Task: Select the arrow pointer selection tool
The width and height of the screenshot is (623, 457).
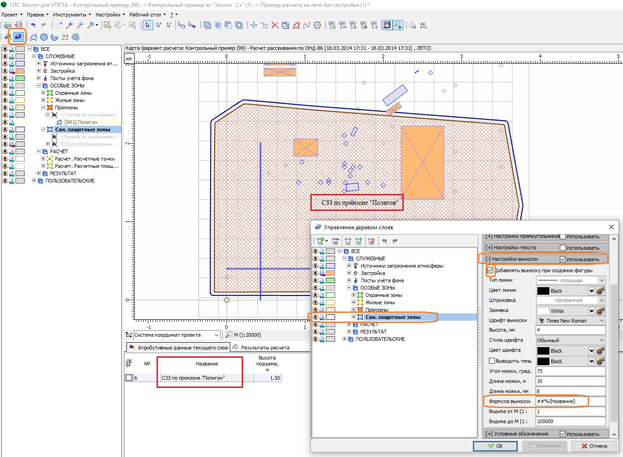Action: (x=147, y=25)
